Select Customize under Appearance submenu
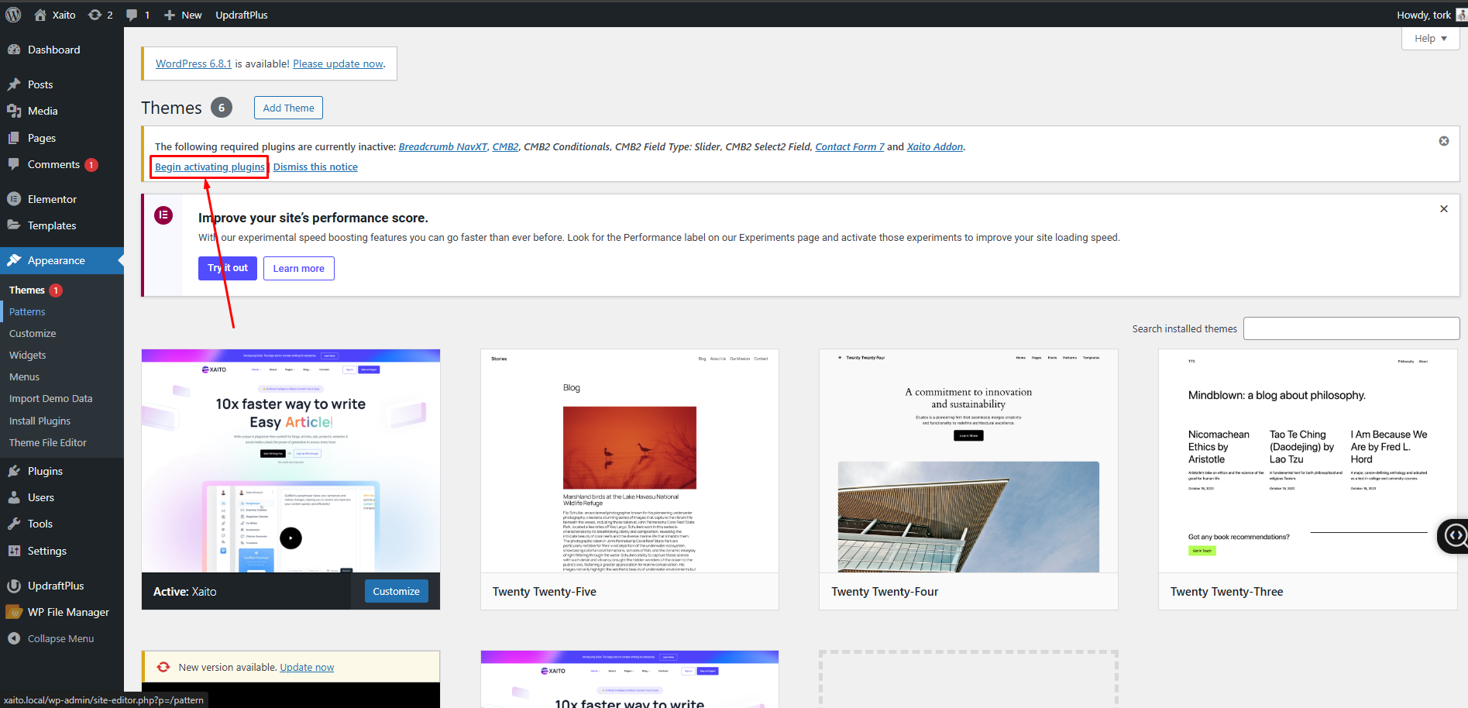The image size is (1468, 708). tap(33, 333)
